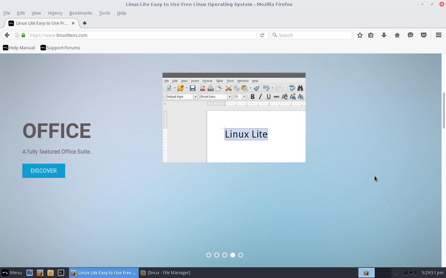Image resolution: width=446 pixels, height=278 pixels.
Task: Close the Linux Lite tab
Action: [x=73, y=23]
